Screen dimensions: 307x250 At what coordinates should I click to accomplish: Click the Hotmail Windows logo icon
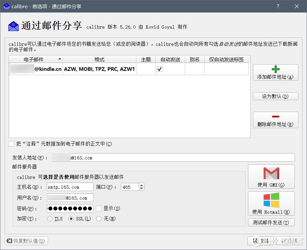(x=271, y=200)
